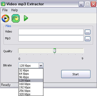The image size is (97, 96).
Task: Close the Video mp3 Extractor window
Action: (93, 4)
